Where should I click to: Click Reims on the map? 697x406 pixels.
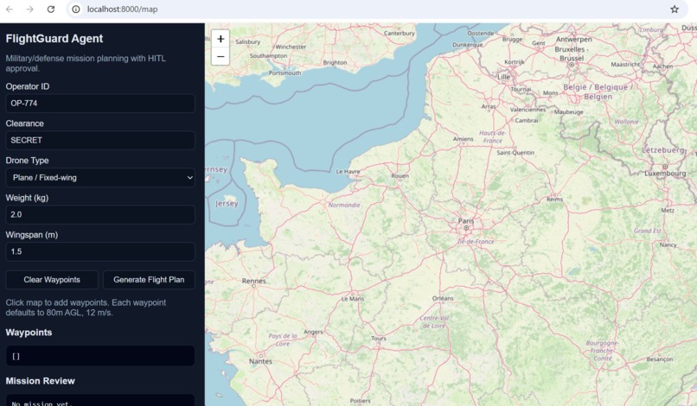pos(555,199)
